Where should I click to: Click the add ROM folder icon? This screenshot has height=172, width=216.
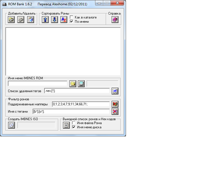(x=11, y=20)
